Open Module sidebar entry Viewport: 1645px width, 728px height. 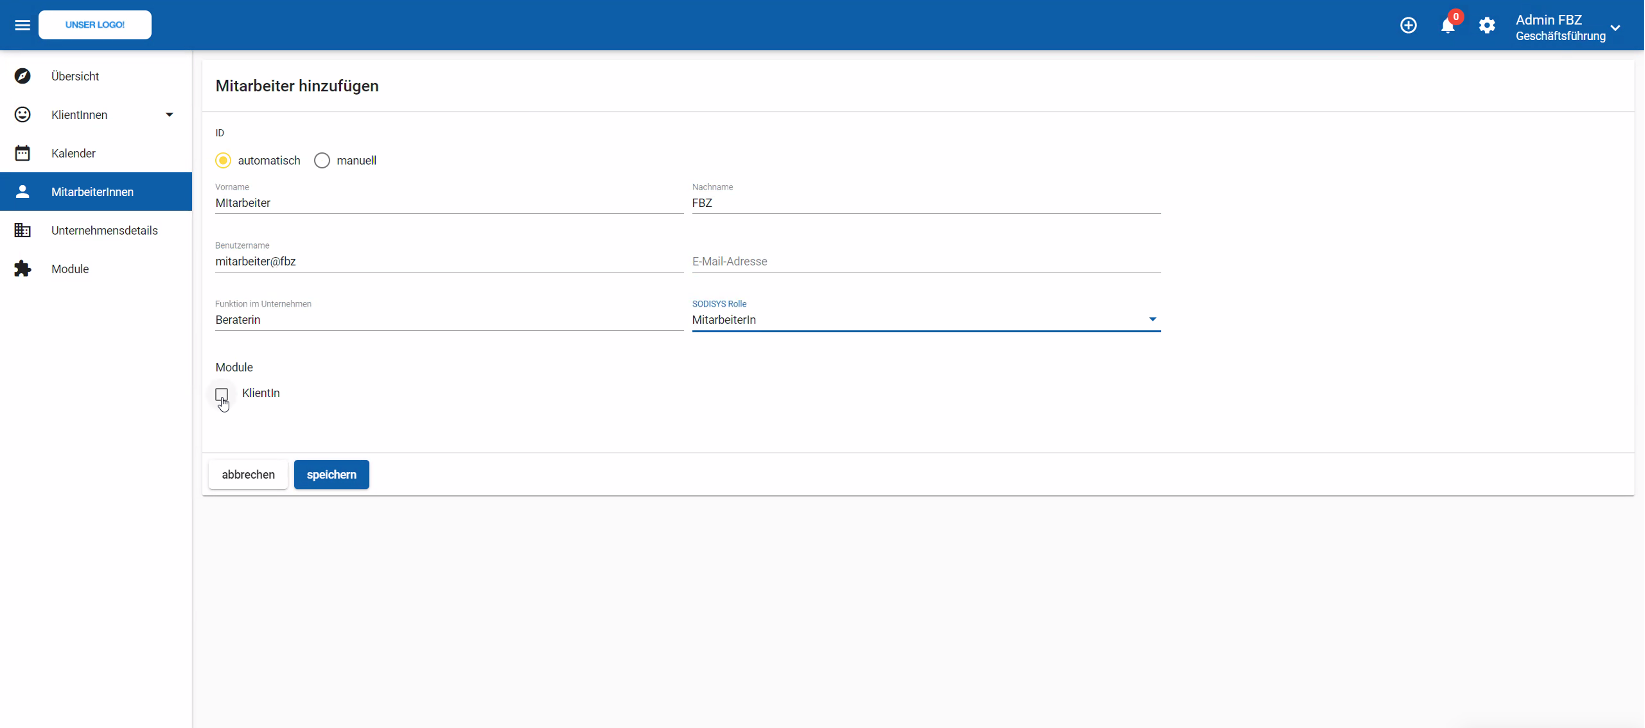click(x=96, y=269)
